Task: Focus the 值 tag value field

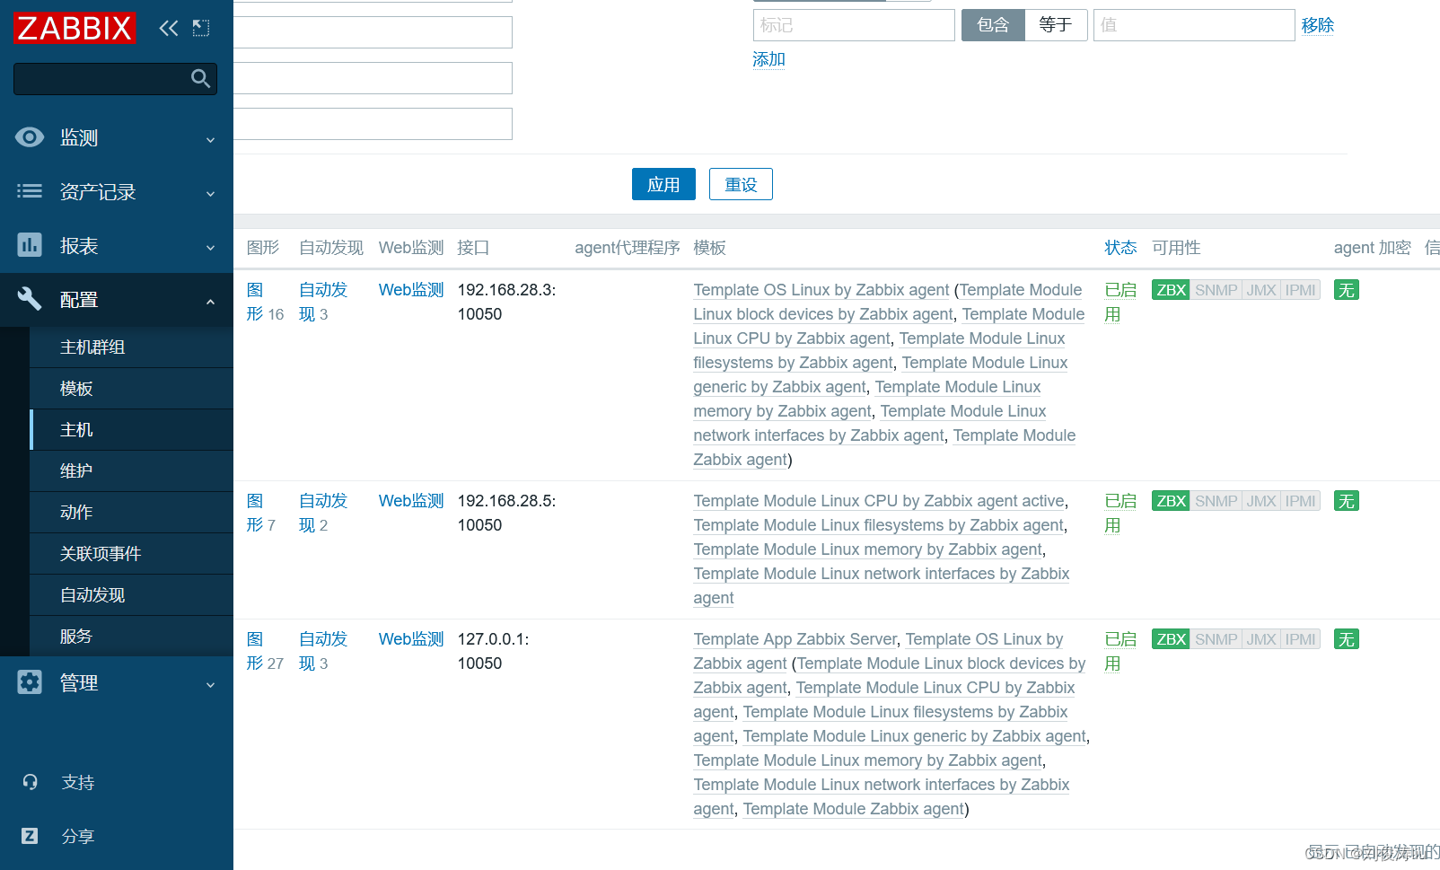Action: (1194, 25)
